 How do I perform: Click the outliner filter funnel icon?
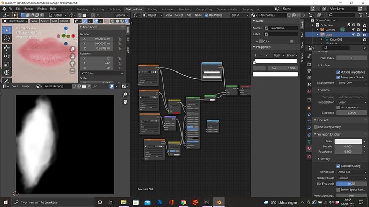tap(361, 15)
